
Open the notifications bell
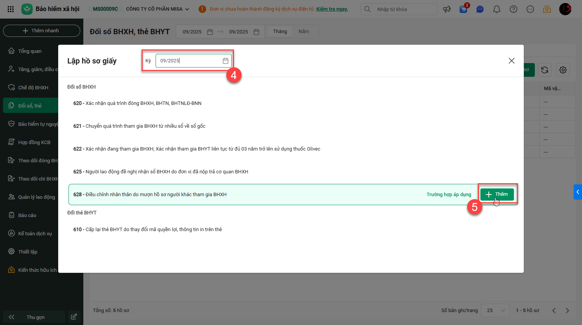(x=497, y=9)
